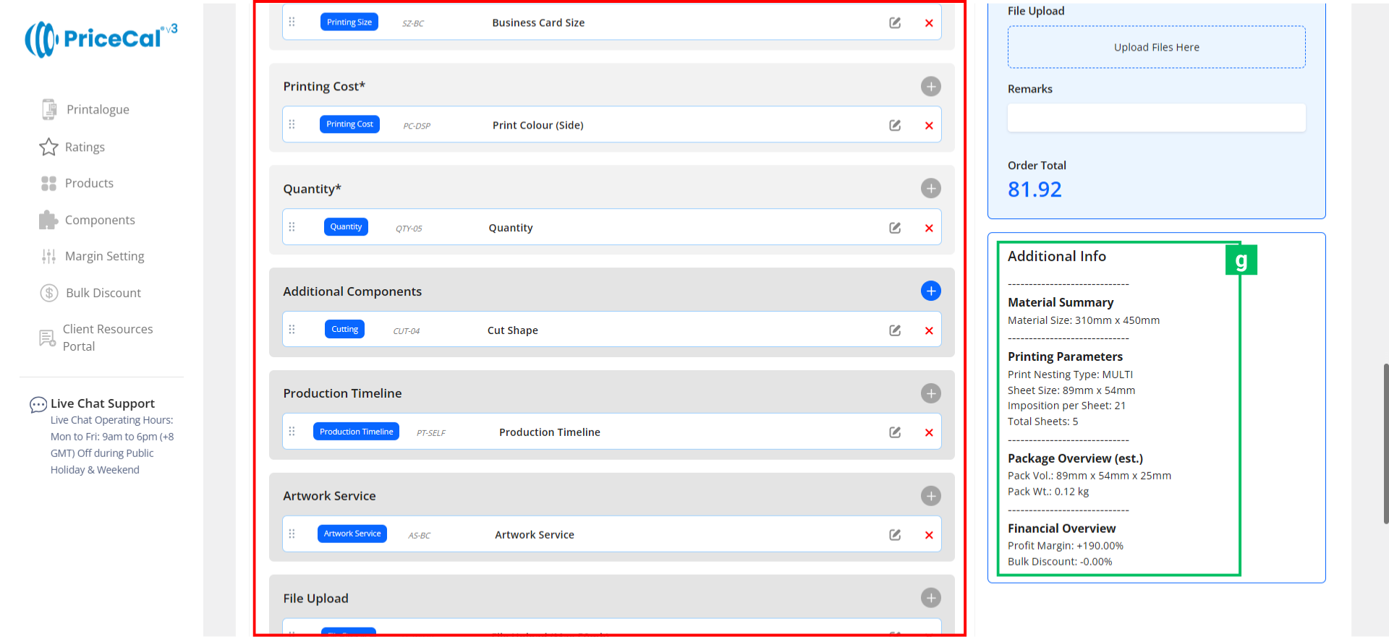Add item to the File Upload section

click(930, 598)
